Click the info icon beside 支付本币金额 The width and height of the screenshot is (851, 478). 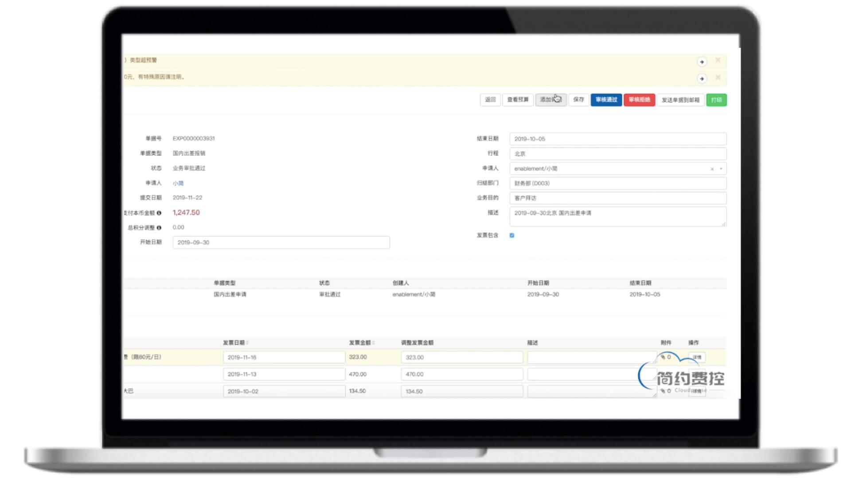(159, 213)
